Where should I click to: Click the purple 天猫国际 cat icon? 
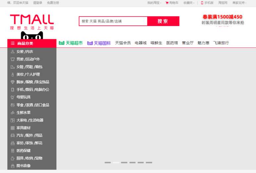coord(90,43)
